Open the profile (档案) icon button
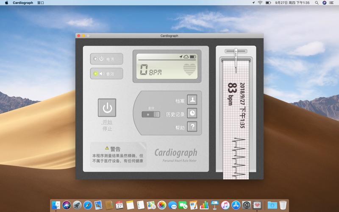Image resolution: width=339 pixels, height=212 pixels. click(192, 100)
